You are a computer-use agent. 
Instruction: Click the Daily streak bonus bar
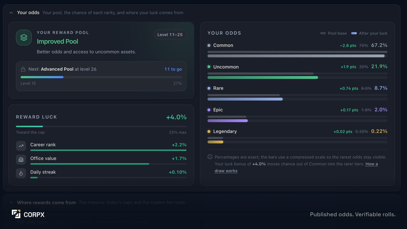click(x=108, y=177)
